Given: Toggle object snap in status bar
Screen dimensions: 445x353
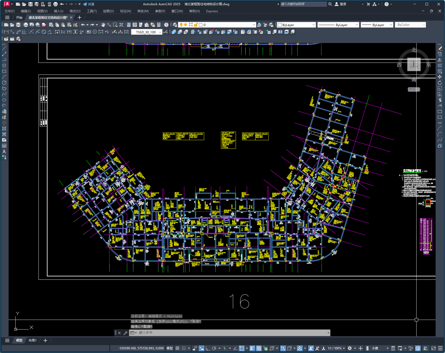Looking at the screenshot, I should point(242,348).
